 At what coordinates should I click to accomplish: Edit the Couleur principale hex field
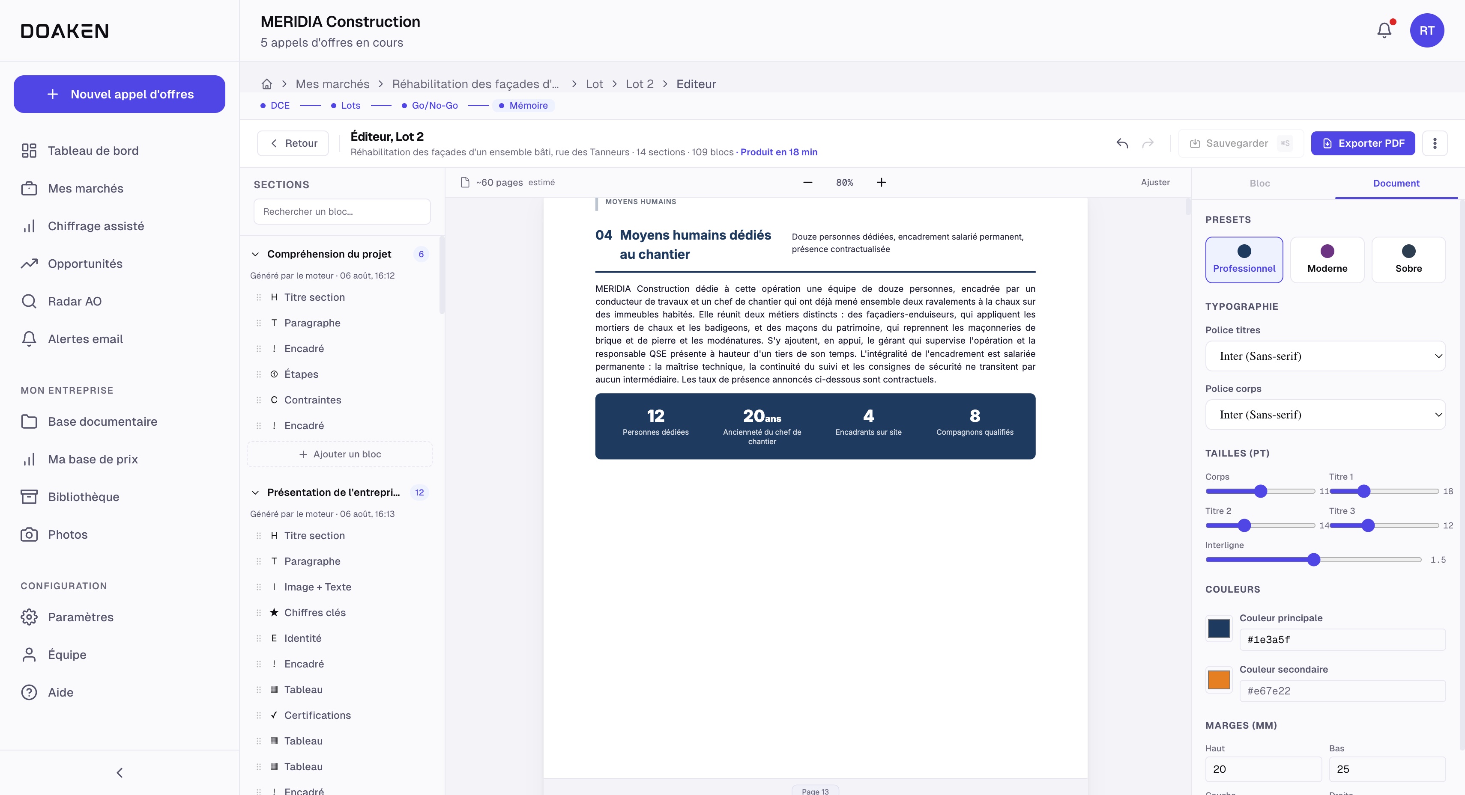(1342, 640)
